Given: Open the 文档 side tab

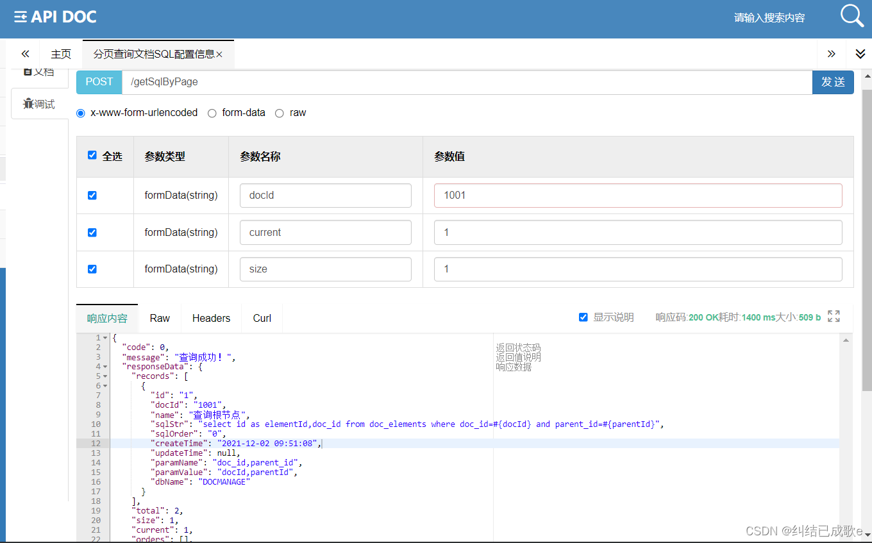Looking at the screenshot, I should coord(40,72).
